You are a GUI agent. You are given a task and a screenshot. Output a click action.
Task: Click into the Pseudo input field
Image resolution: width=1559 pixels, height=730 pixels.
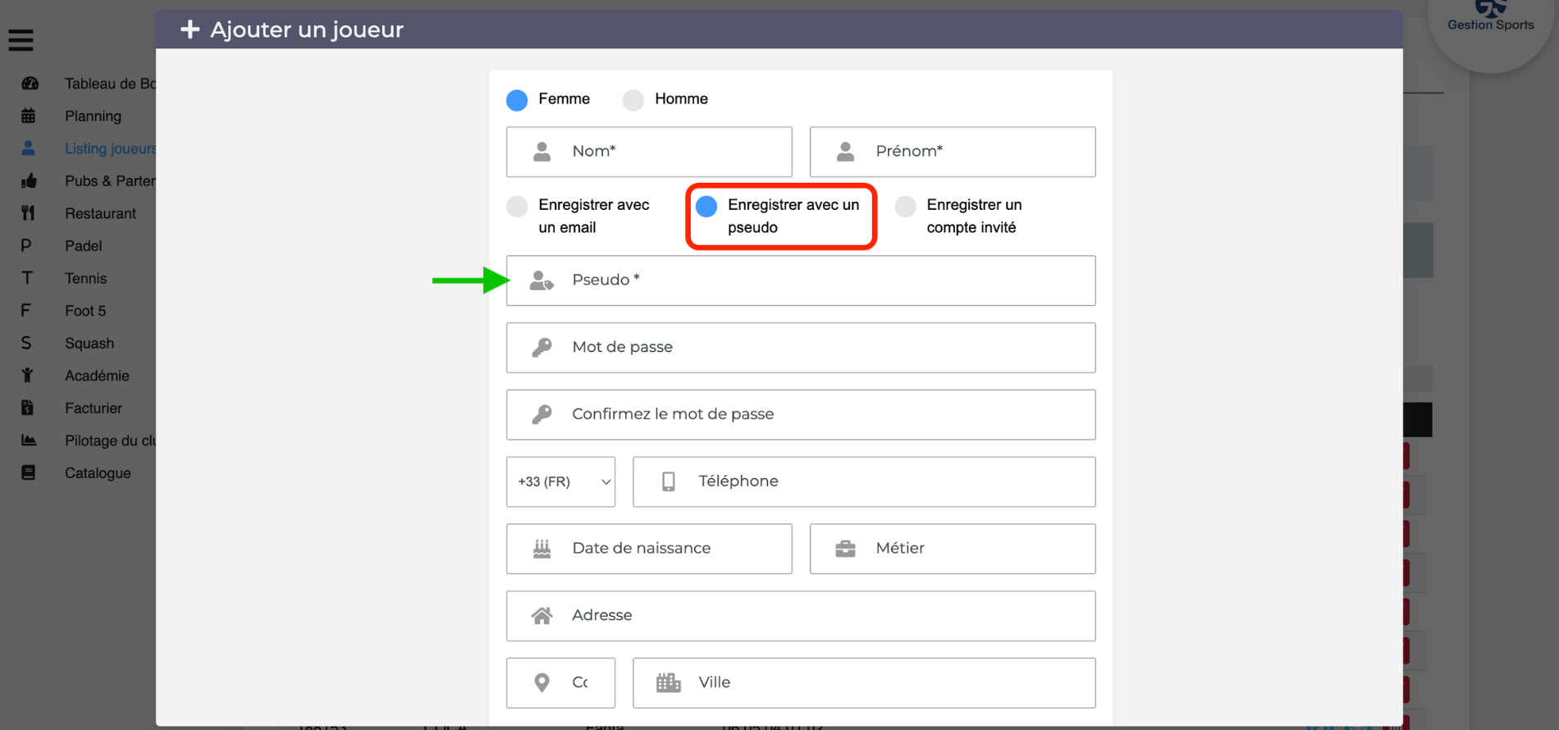801,281
